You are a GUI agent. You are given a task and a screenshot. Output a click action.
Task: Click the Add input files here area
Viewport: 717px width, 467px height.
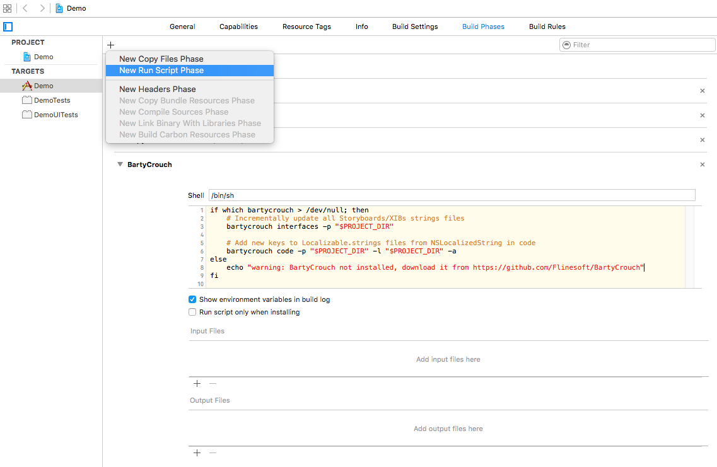(x=448, y=359)
